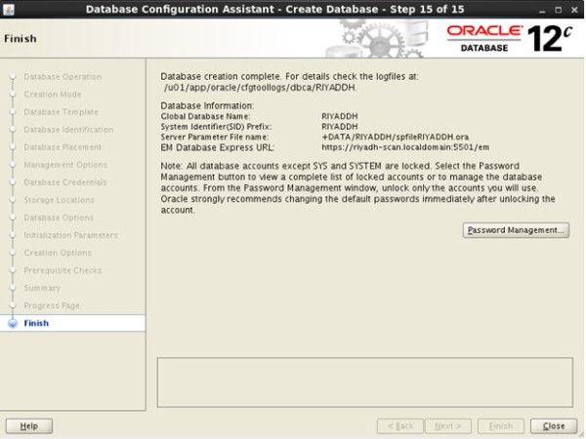Minimize the Database Configuration Assistant window
Image resolution: width=586 pixels, height=439 pixels.
coord(542,10)
